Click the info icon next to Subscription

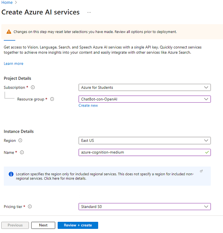click(33, 87)
